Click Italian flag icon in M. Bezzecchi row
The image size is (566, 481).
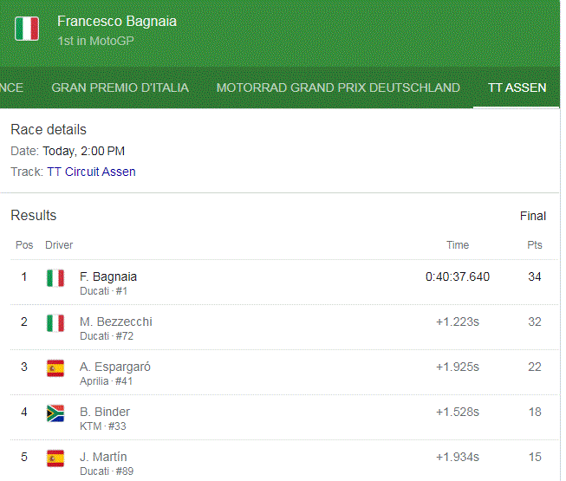(55, 323)
